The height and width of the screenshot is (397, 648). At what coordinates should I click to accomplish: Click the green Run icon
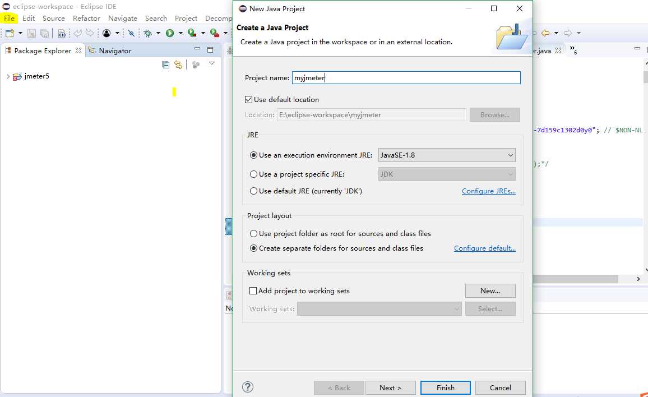170,33
